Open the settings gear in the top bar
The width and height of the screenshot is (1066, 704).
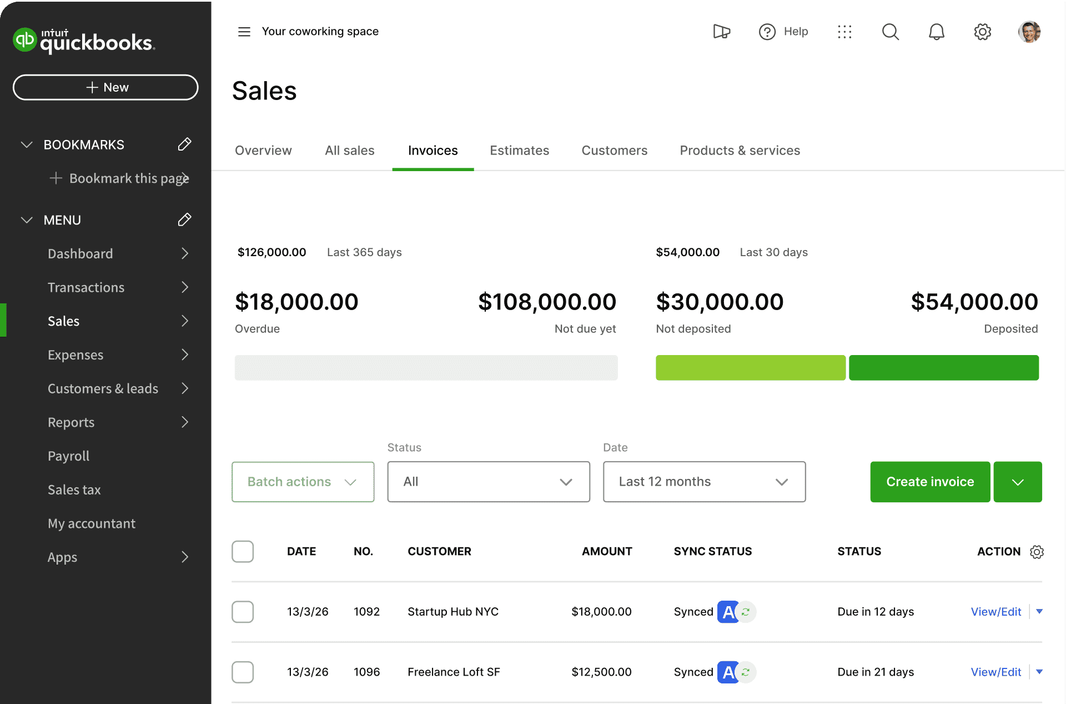(x=982, y=32)
